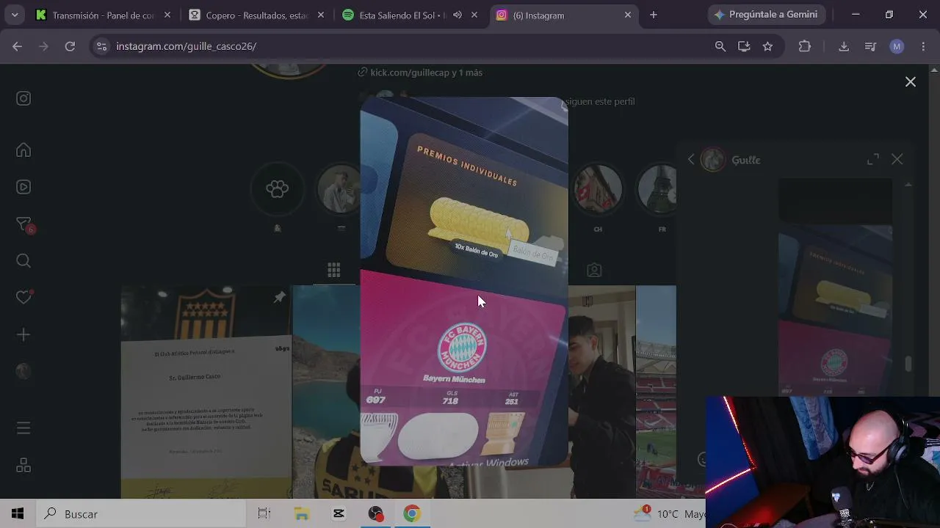
Task: Open the Windows Start menu
Action: (18, 514)
